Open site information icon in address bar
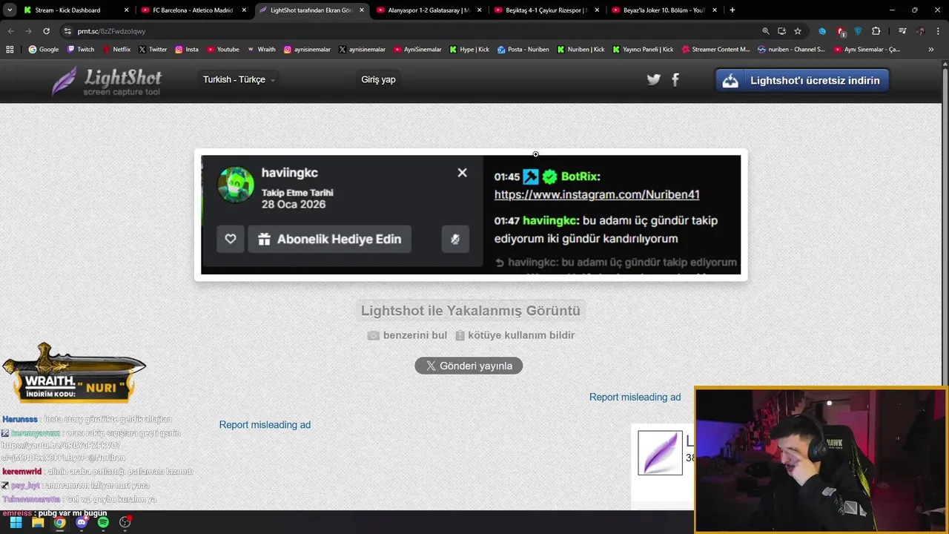The image size is (949, 534). (x=67, y=31)
